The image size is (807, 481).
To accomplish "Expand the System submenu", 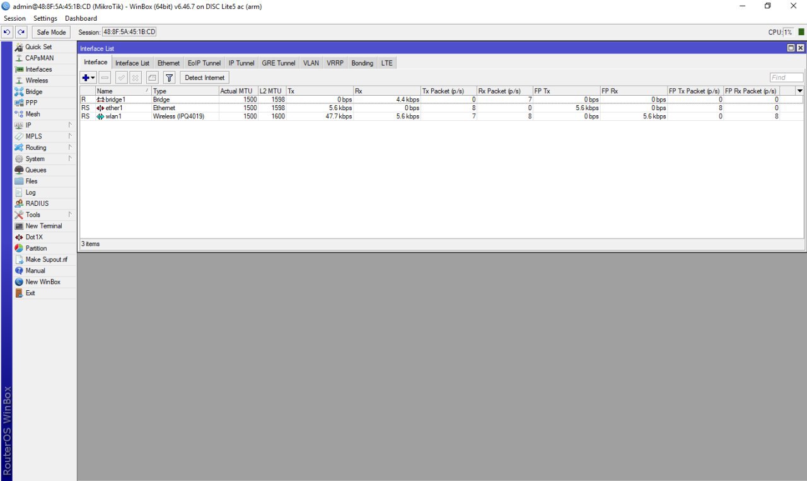I will pos(44,159).
